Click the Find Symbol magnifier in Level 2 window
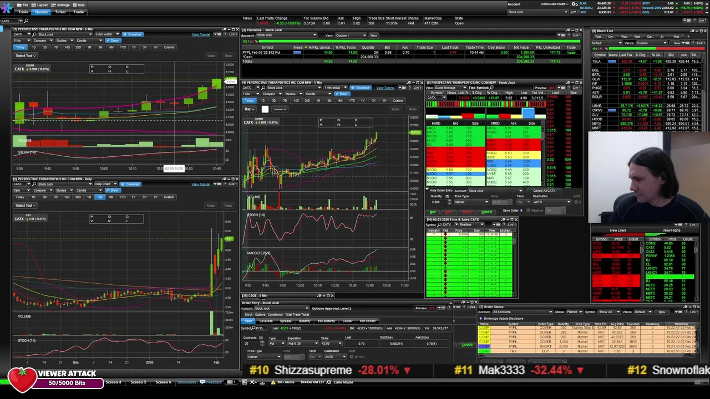The width and height of the screenshot is (710, 399). tap(491, 88)
